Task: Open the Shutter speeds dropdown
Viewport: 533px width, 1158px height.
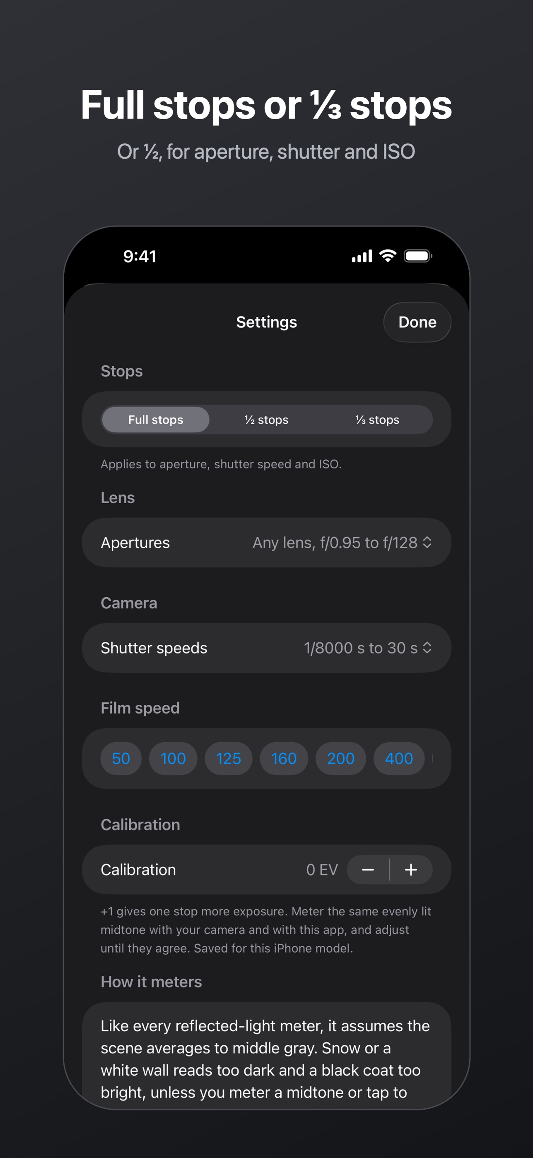Action: pos(267,648)
